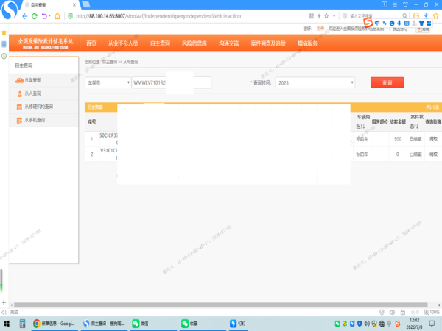This screenshot has height=331, width=442.
Task: Toggle punctuation mode on Sogou IME bar
Action: (x=385, y=24)
